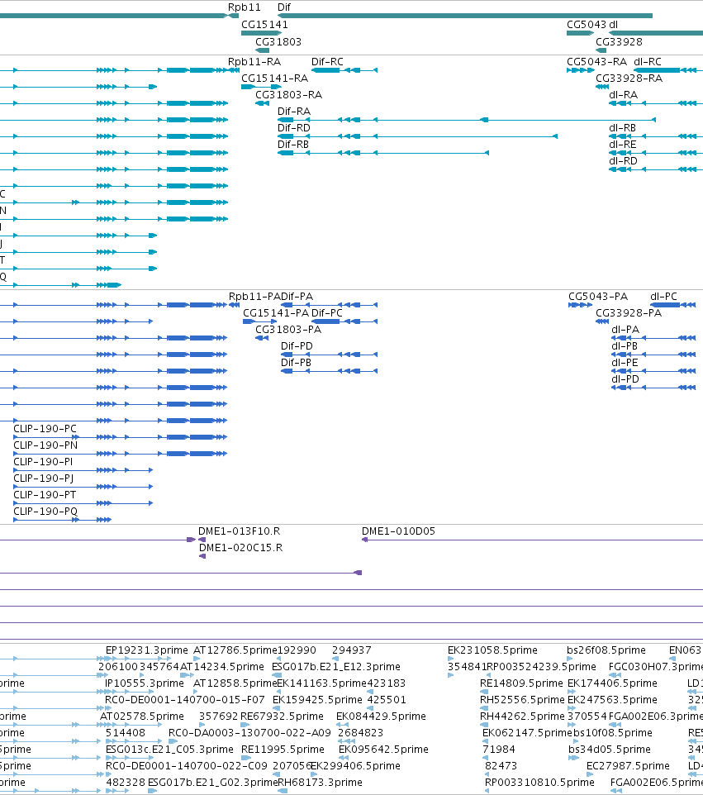703x795 pixels.
Task: Click the CG15141-RA transcript label
Action: [275, 78]
